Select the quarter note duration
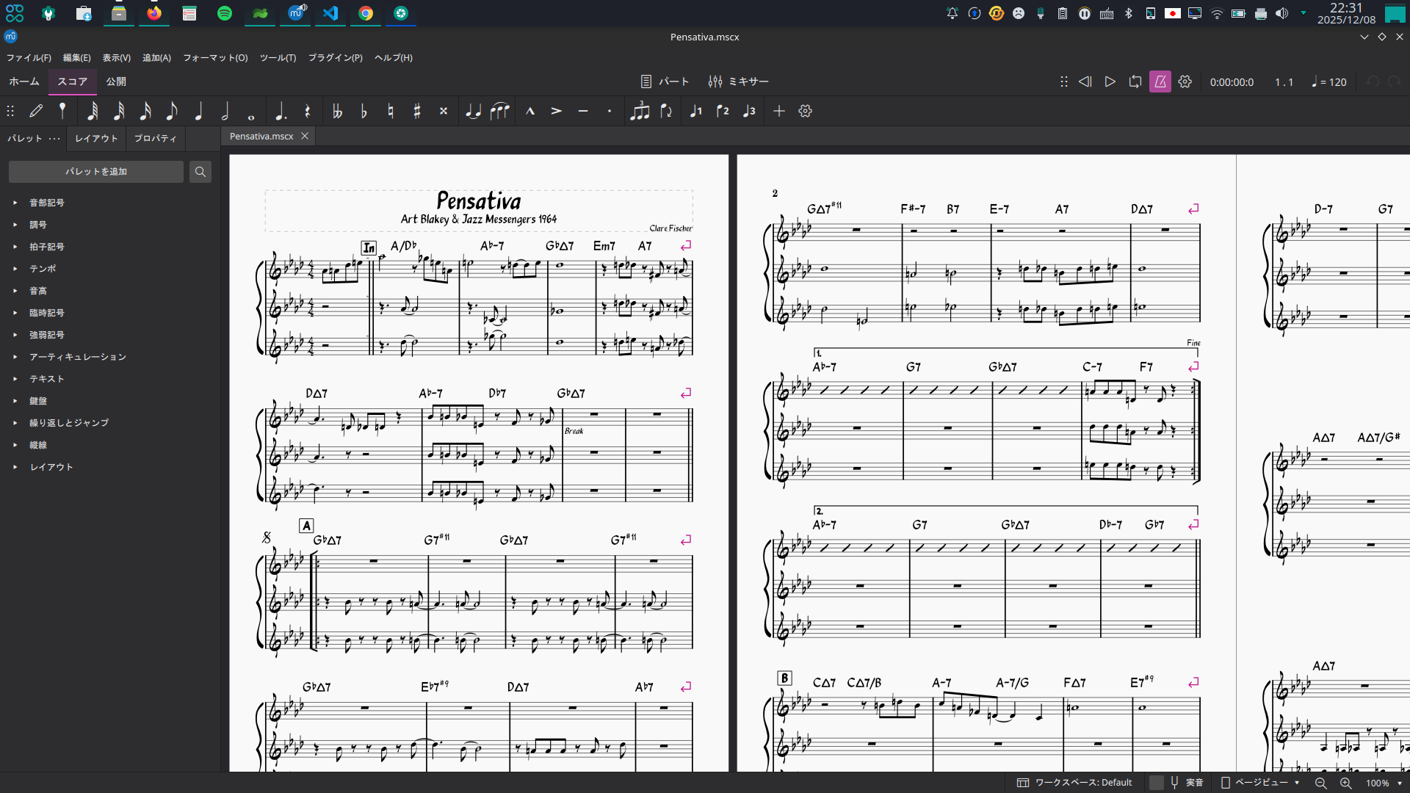Viewport: 1410px width, 793px height. 198,111
